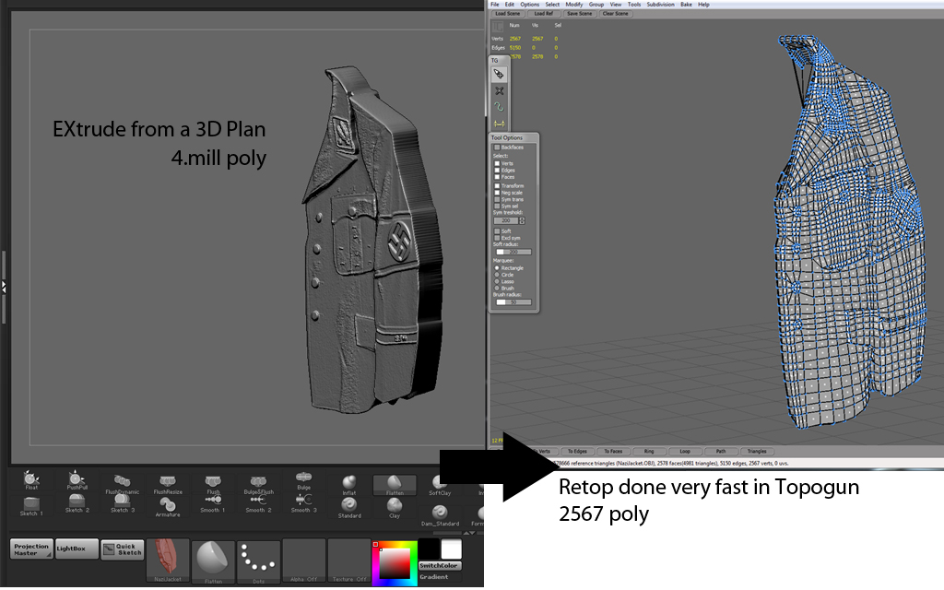Convert selection with To Edges
This screenshot has height=590, width=944.
[x=577, y=452]
